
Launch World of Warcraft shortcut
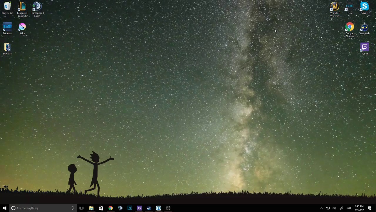(x=335, y=9)
